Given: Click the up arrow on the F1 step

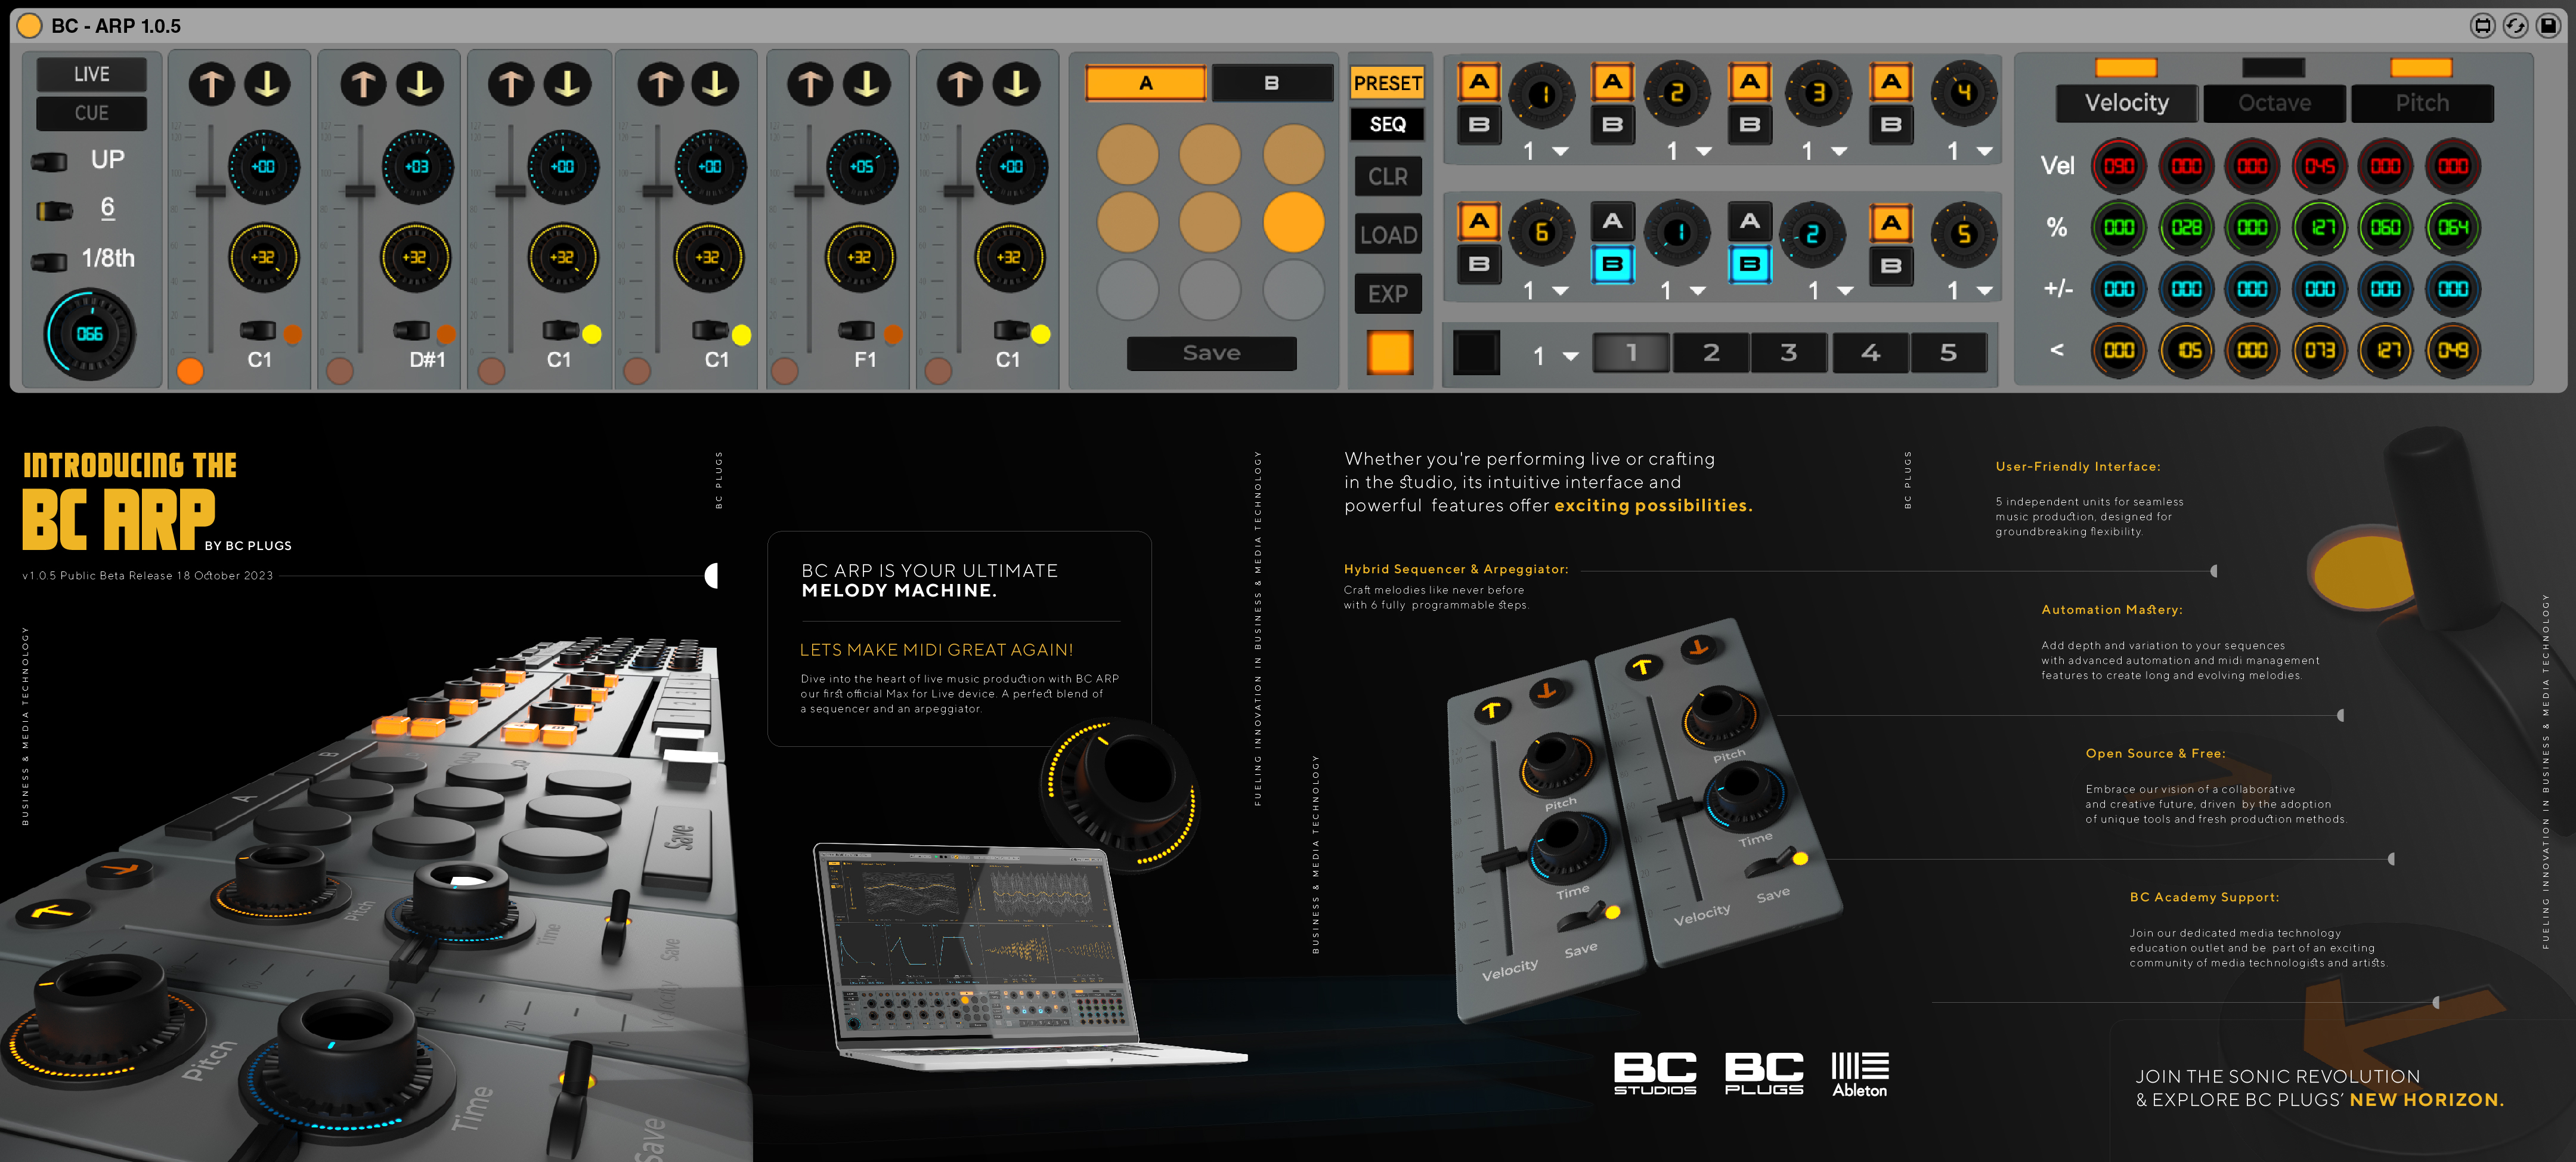Looking at the screenshot, I should (x=810, y=85).
